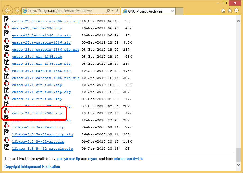Screen dimensions: 243x173
Task: Click file icon beside emacs-24.1-bin-i386.zip.sig
Action: [7, 90]
